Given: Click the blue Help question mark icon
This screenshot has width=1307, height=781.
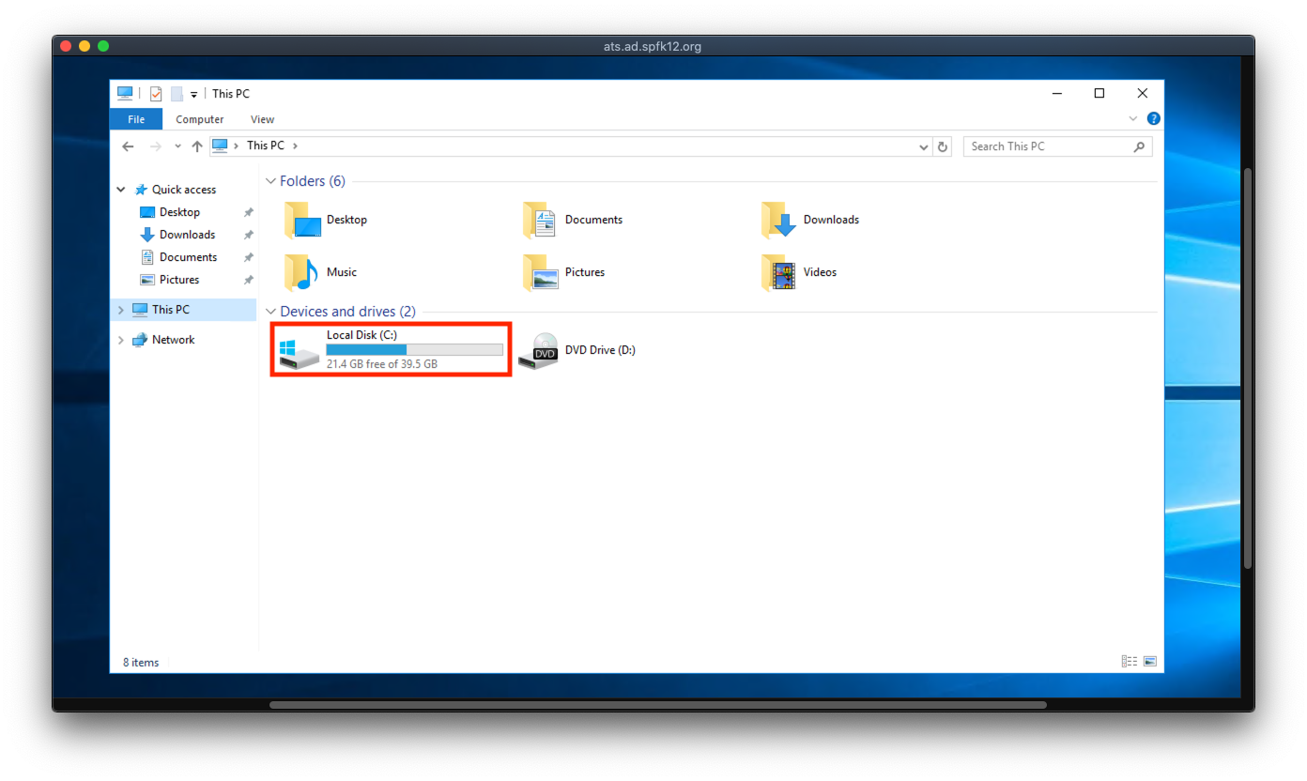Looking at the screenshot, I should pos(1153,118).
